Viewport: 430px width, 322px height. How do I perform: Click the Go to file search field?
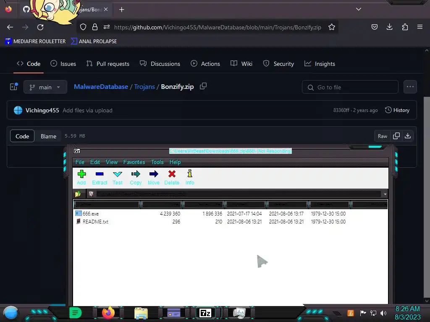tap(350, 87)
